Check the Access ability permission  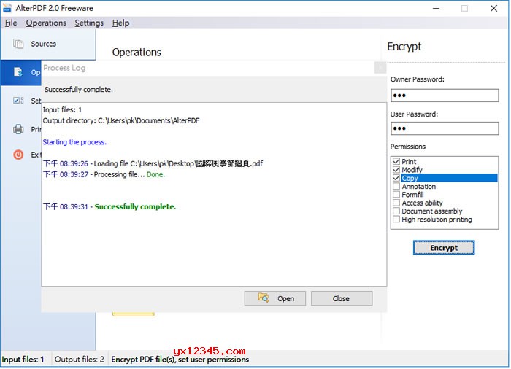click(396, 203)
